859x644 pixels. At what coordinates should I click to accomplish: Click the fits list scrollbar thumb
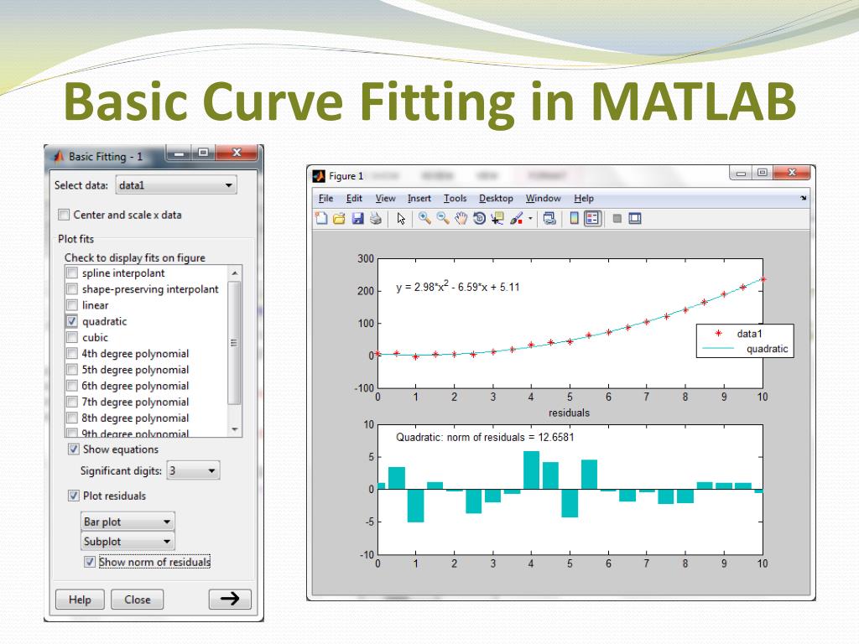234,343
